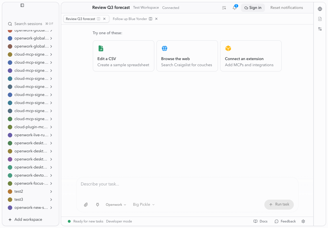Open the Openwork agent dropdown
The width and height of the screenshot is (328, 228).
click(116, 205)
